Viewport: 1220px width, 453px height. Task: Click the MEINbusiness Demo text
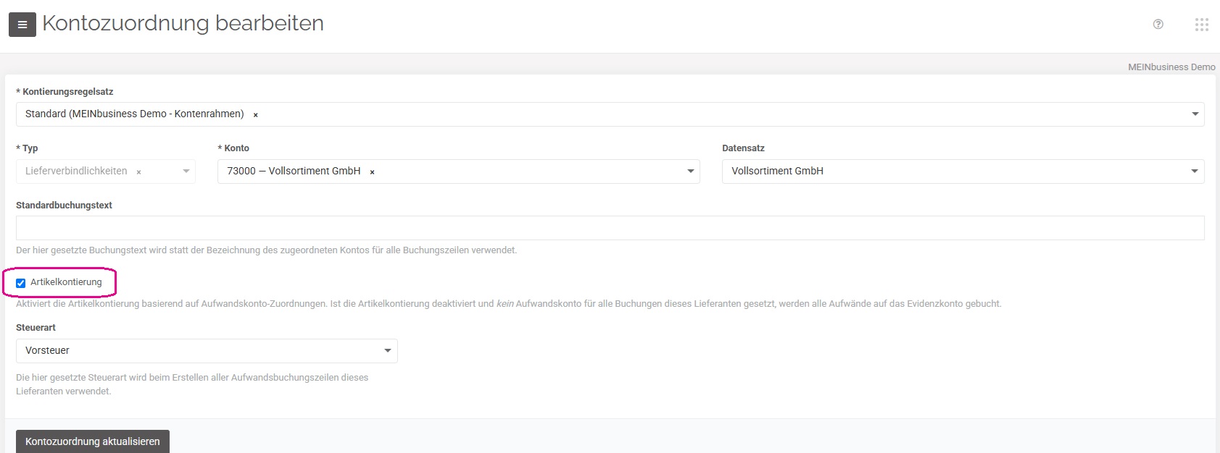(x=1171, y=67)
